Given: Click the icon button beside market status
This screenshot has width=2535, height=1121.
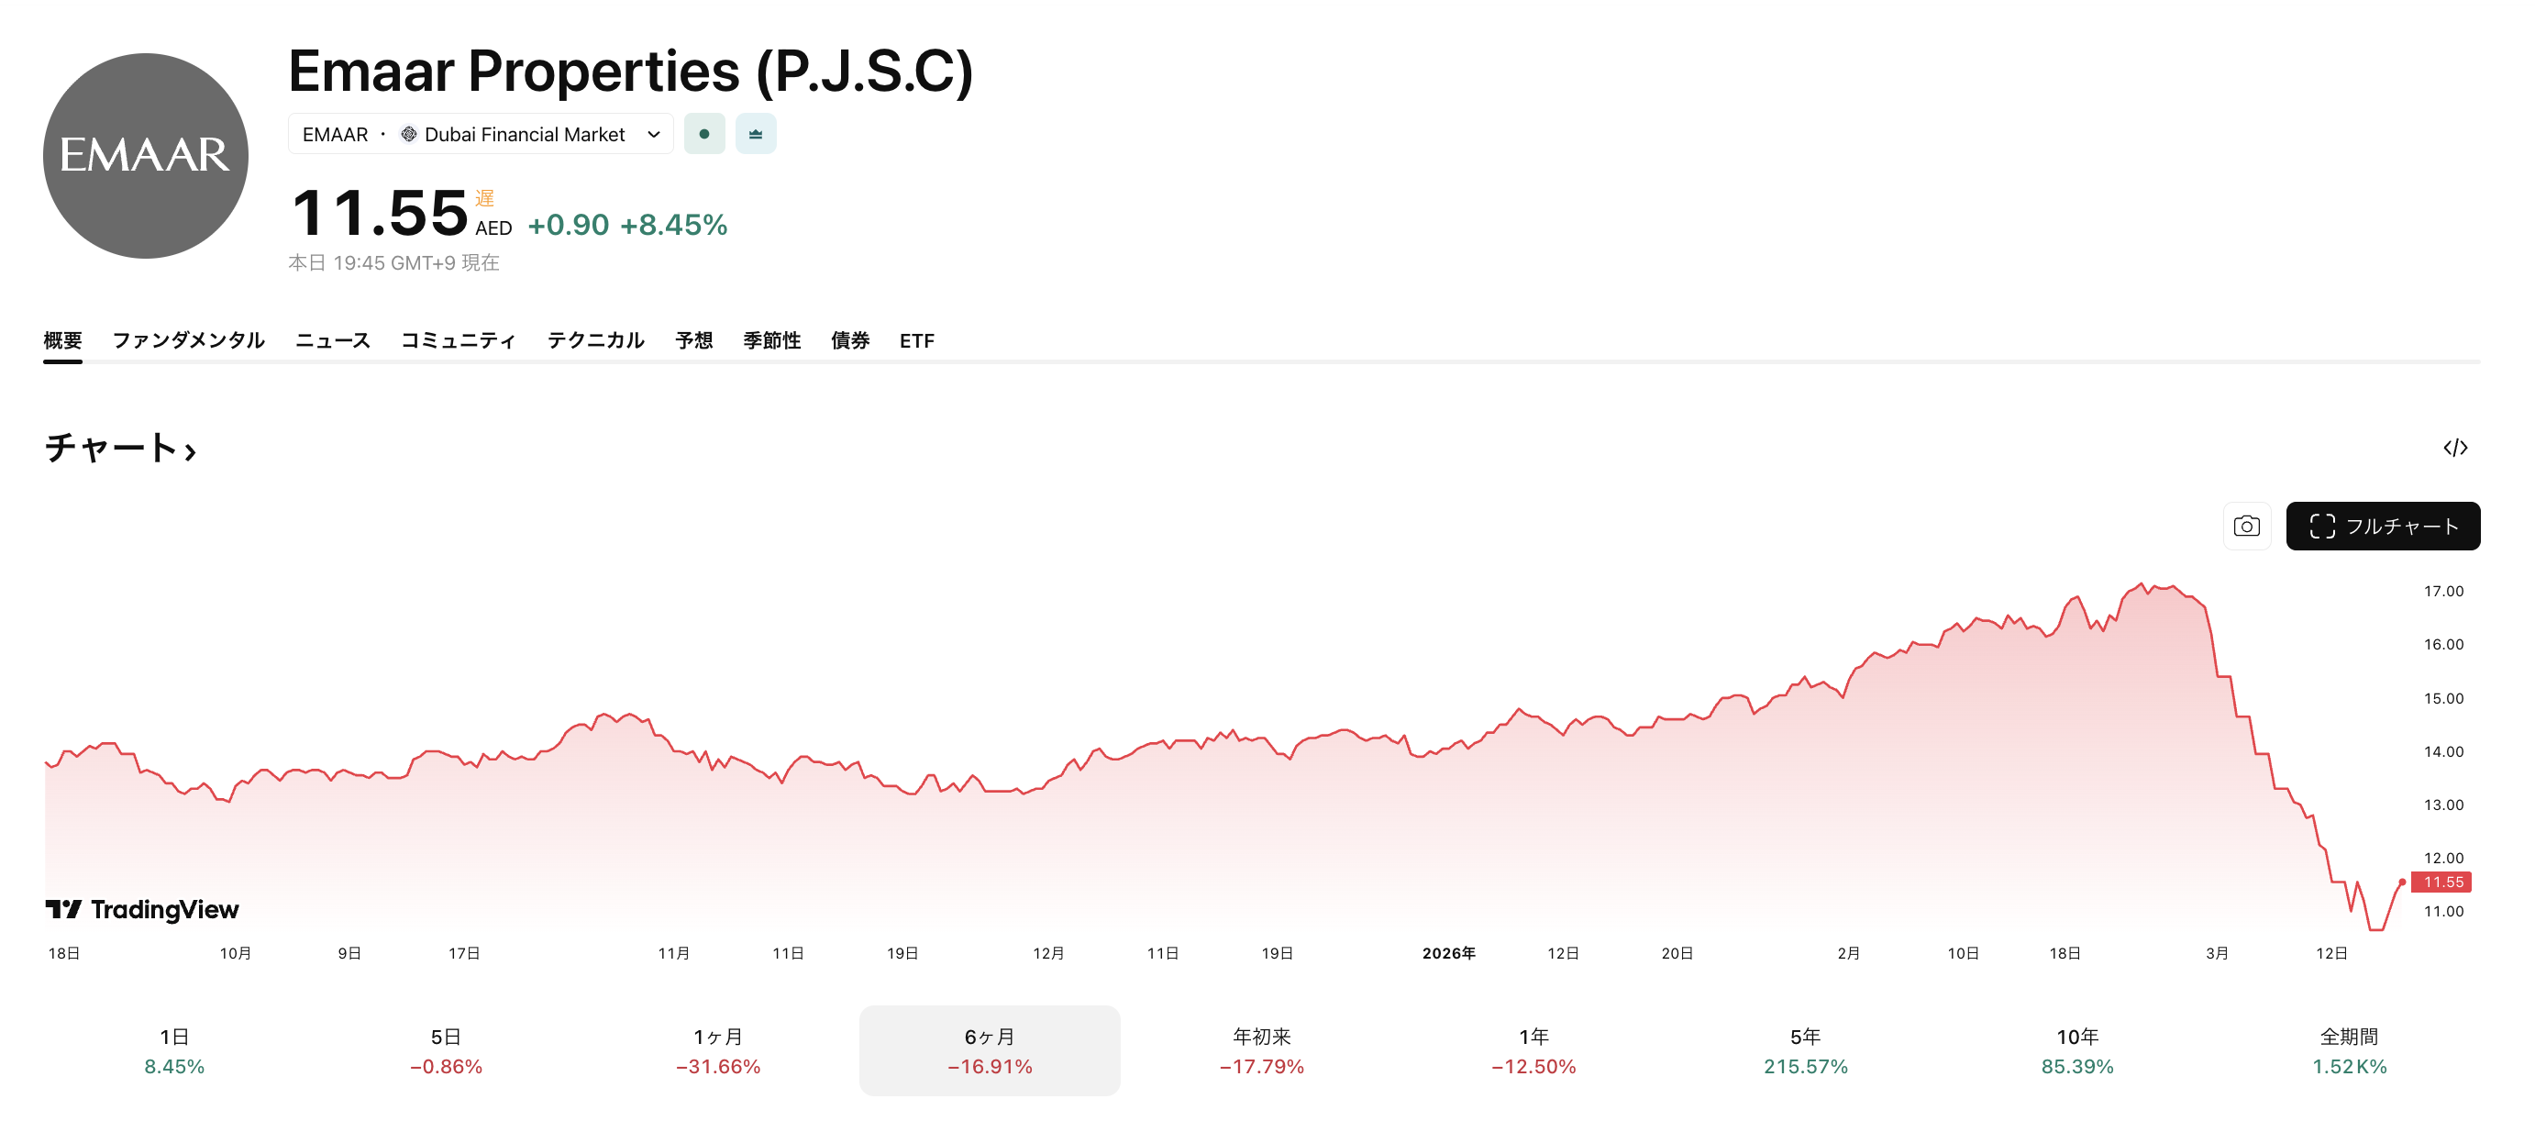Looking at the screenshot, I should tap(755, 134).
